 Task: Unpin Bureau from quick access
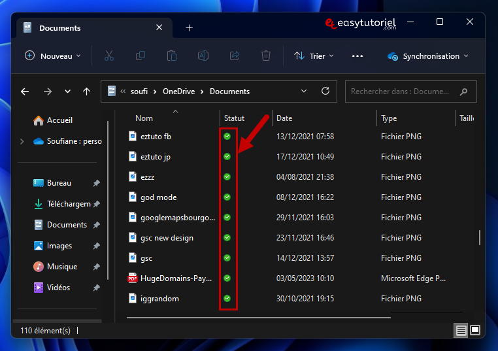(x=97, y=183)
